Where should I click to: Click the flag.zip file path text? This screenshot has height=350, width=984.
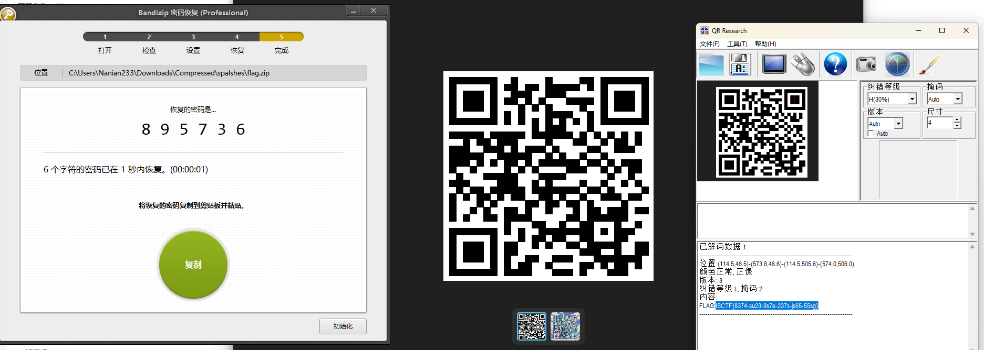[x=169, y=73]
